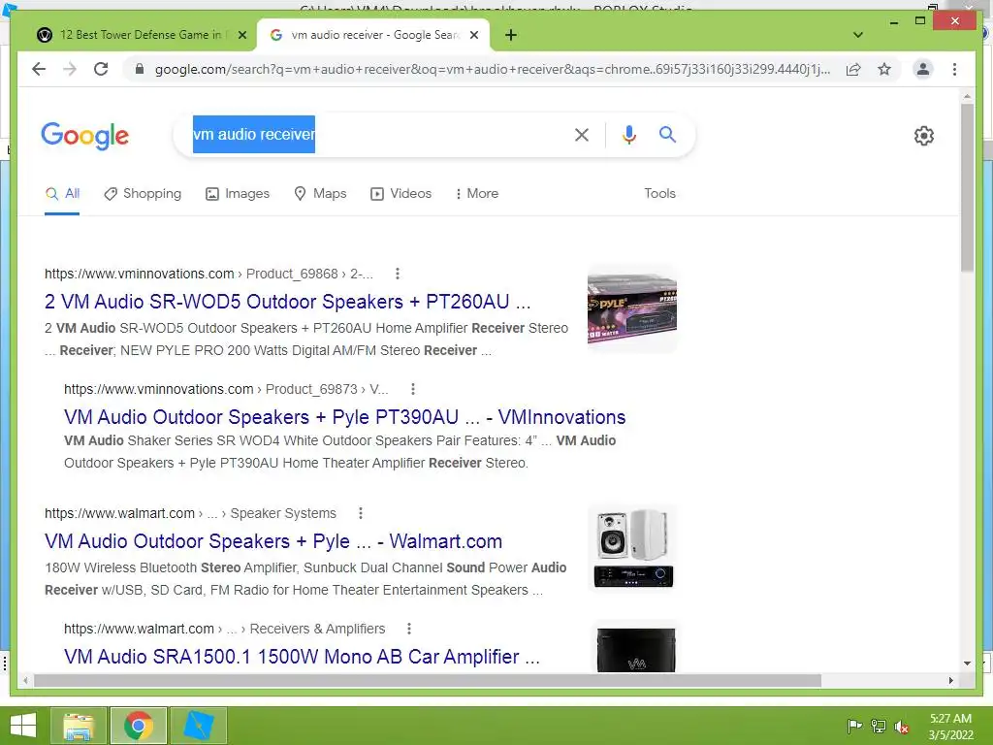The width and height of the screenshot is (993, 745).
Task: Open the tab search chevron dropdown
Action: coord(858,35)
